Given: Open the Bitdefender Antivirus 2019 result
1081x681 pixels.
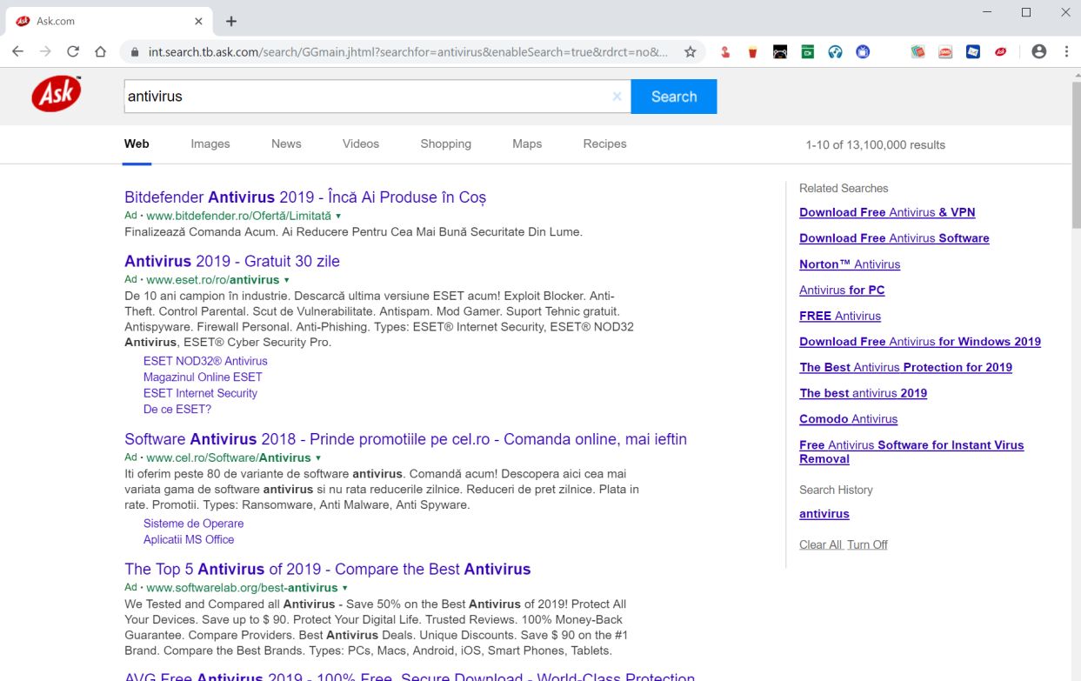Looking at the screenshot, I should click(305, 197).
